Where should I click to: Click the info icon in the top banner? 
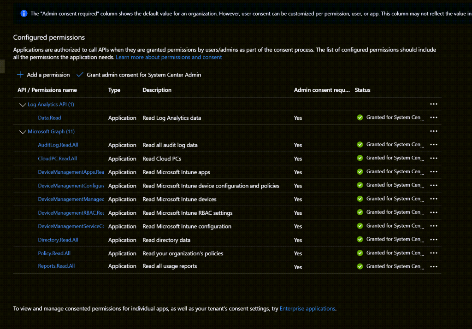click(24, 14)
